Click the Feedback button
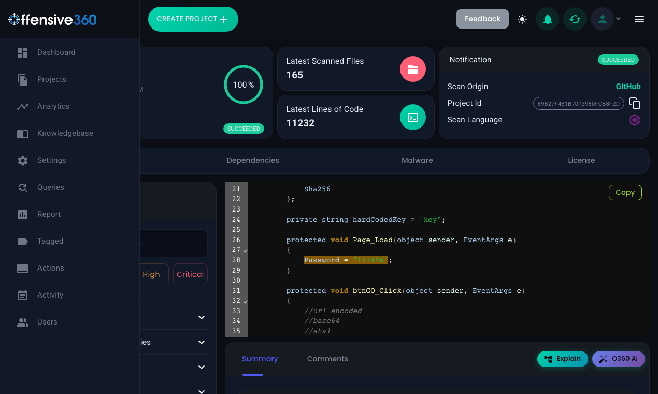The height and width of the screenshot is (394, 658). (482, 19)
